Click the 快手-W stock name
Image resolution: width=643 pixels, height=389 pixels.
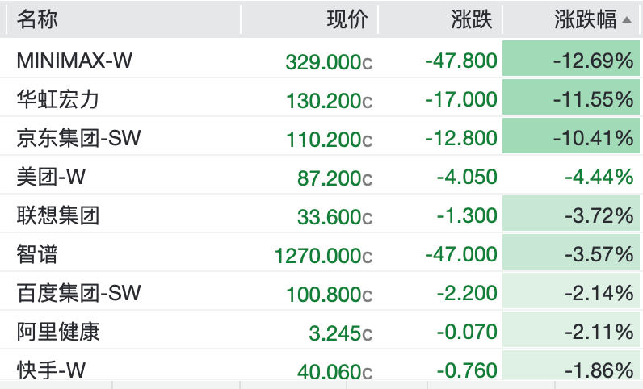[51, 370]
